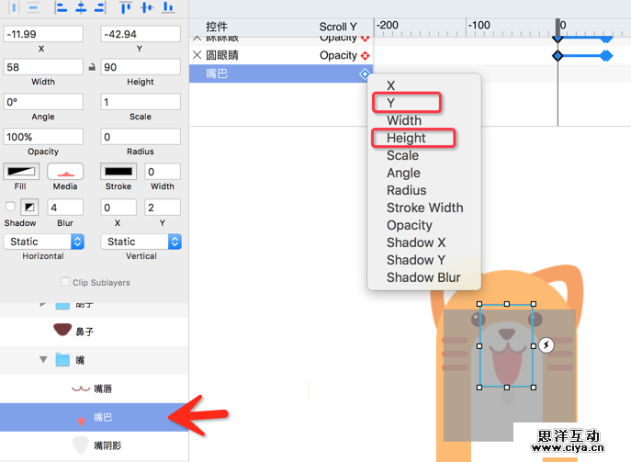Viewport: 631px width, 462px height.
Task: Toggle the width-height aspect lock icon
Action: 92,67
